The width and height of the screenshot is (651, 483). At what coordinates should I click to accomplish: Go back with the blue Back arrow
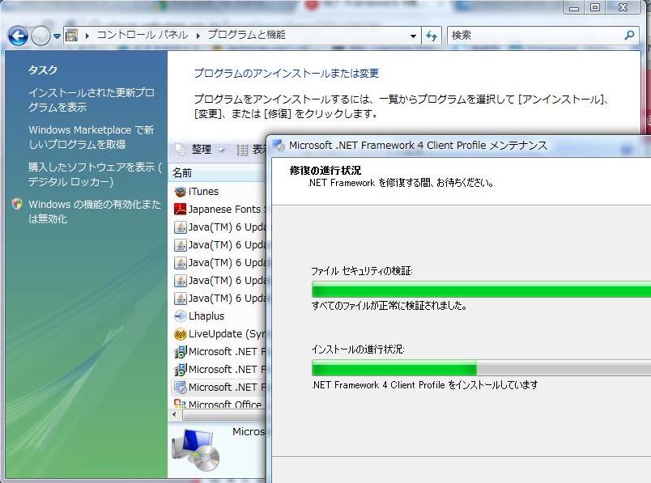pyautogui.click(x=18, y=36)
